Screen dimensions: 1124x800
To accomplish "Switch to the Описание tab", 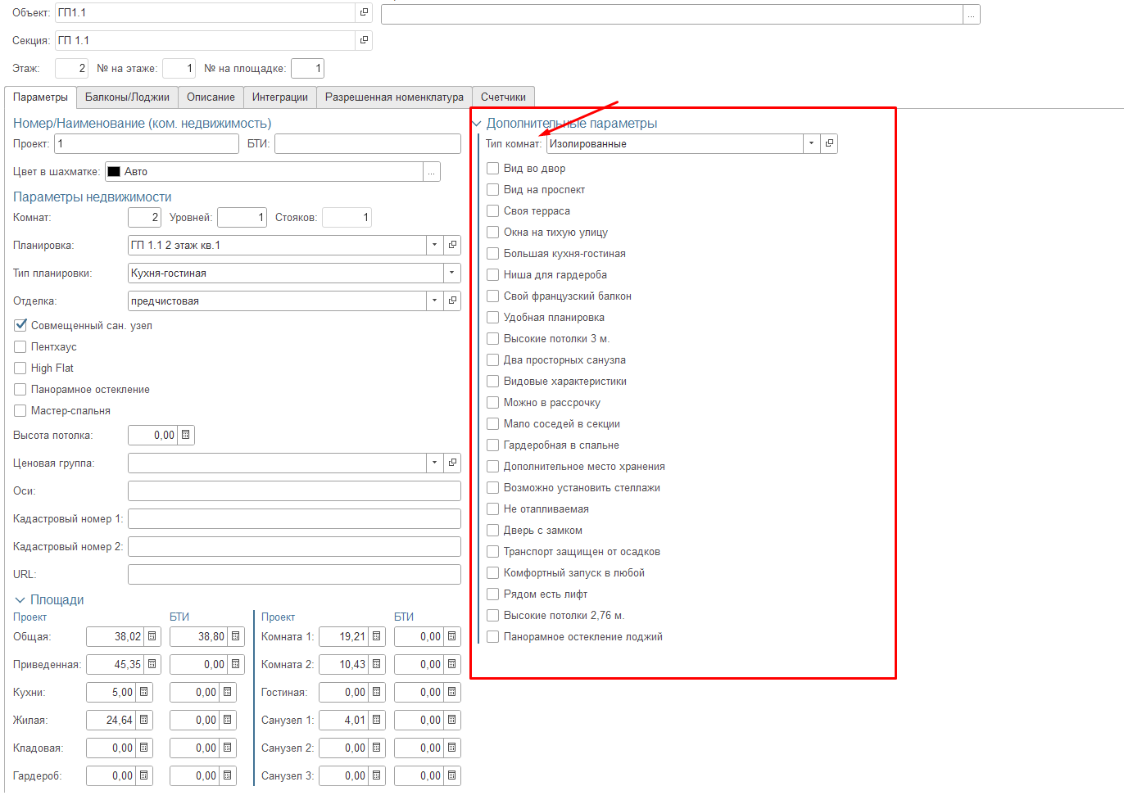I will pos(211,97).
